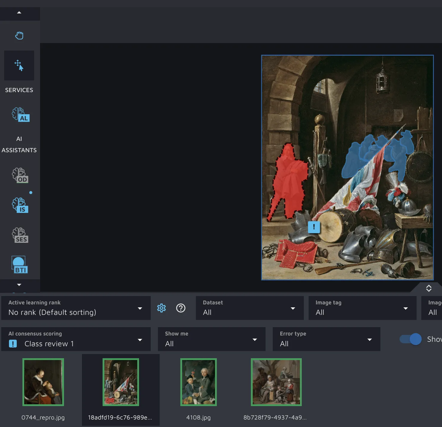442x427 pixels.
Task: Select the move and select cursor tool
Action: point(19,65)
